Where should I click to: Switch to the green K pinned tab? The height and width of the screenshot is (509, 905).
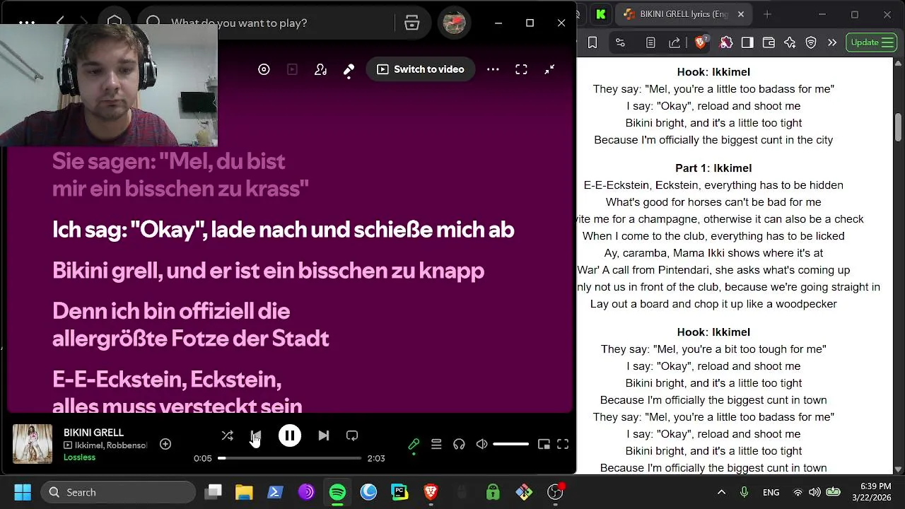(601, 14)
